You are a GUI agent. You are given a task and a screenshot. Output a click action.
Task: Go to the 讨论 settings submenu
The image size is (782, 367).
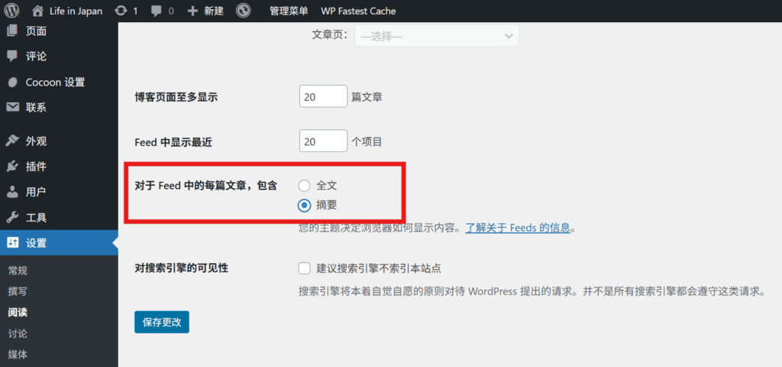click(18, 333)
